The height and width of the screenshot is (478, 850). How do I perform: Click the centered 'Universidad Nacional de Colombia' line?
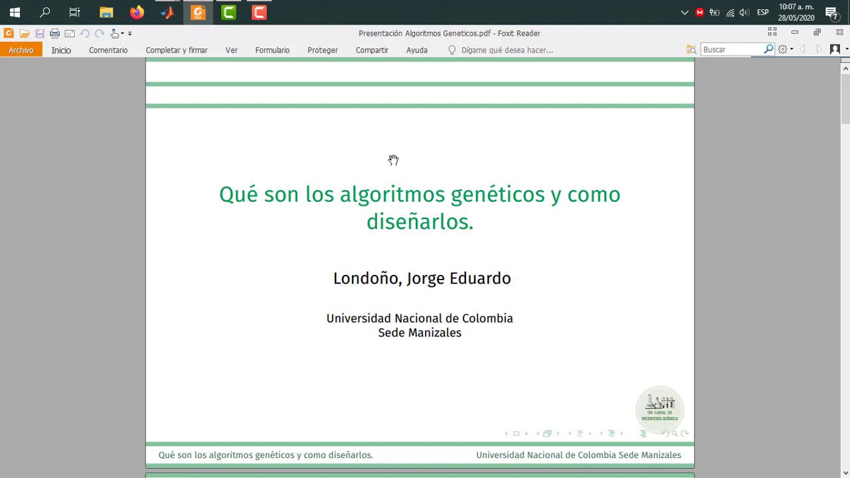[x=420, y=318]
